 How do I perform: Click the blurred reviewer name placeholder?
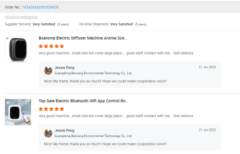pyautogui.click(x=21, y=17)
